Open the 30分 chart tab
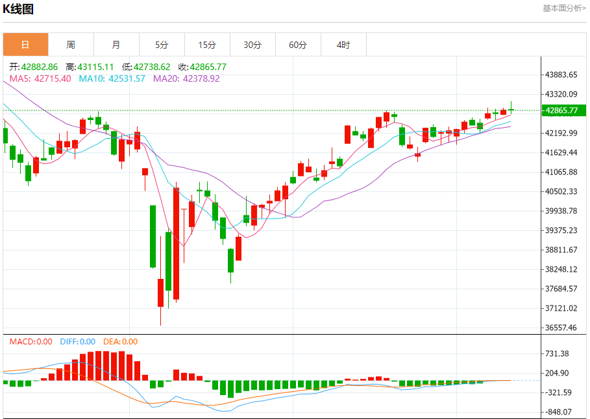This screenshot has height=419, width=590. (253, 45)
